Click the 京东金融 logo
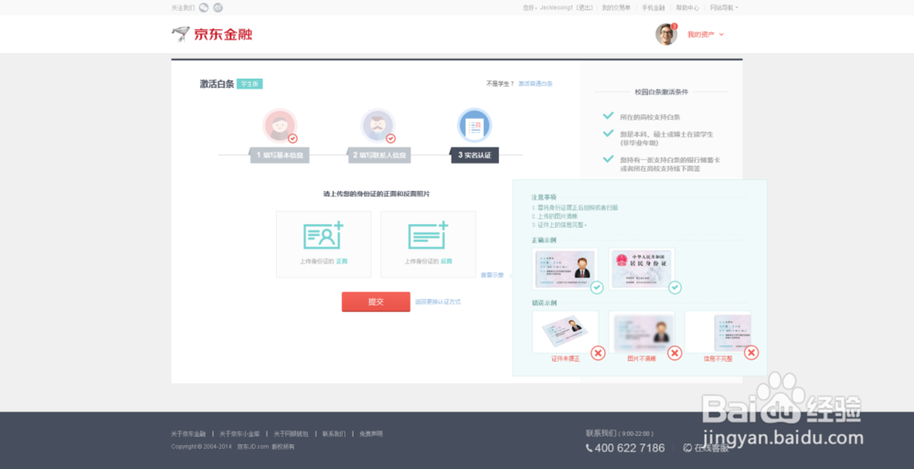This screenshot has height=469, width=914. tap(212, 34)
